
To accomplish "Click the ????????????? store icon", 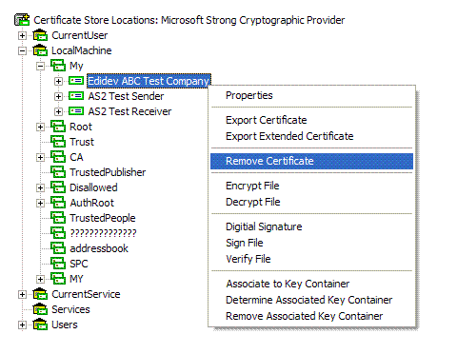I will (58, 233).
